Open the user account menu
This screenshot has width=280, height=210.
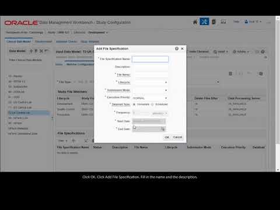pos(253,22)
